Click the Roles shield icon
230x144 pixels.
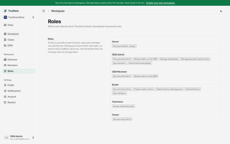click(5, 71)
